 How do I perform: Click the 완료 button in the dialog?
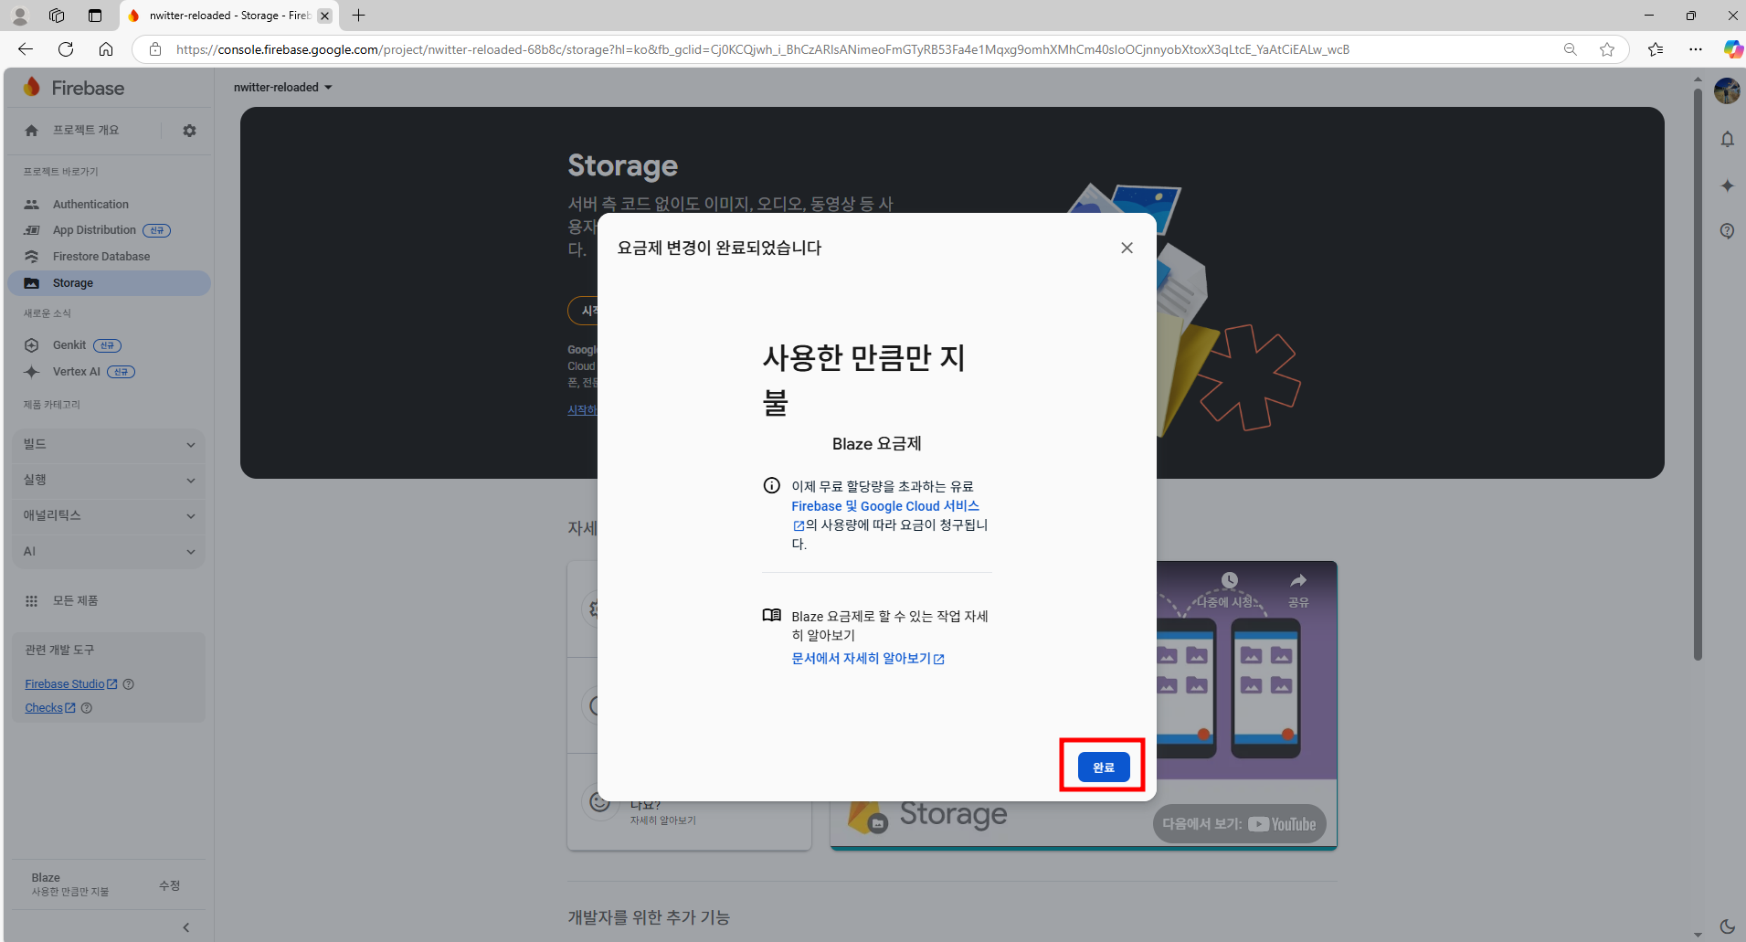(1103, 767)
